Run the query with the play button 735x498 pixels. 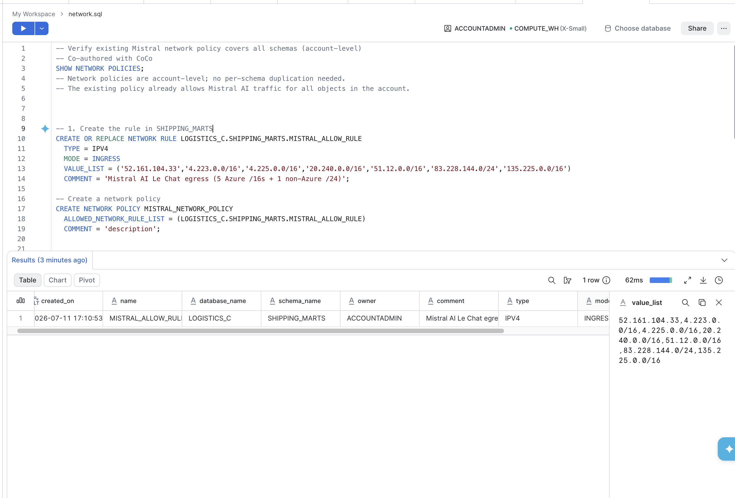pyautogui.click(x=23, y=28)
